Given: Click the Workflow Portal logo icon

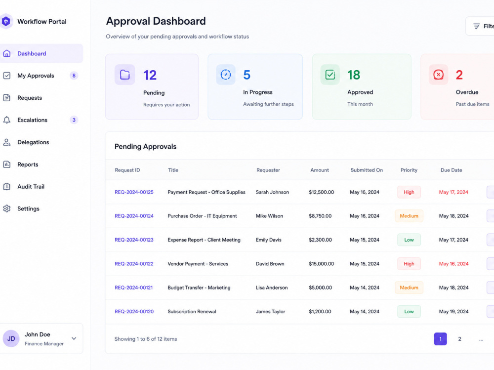Looking at the screenshot, I should click(6, 21).
